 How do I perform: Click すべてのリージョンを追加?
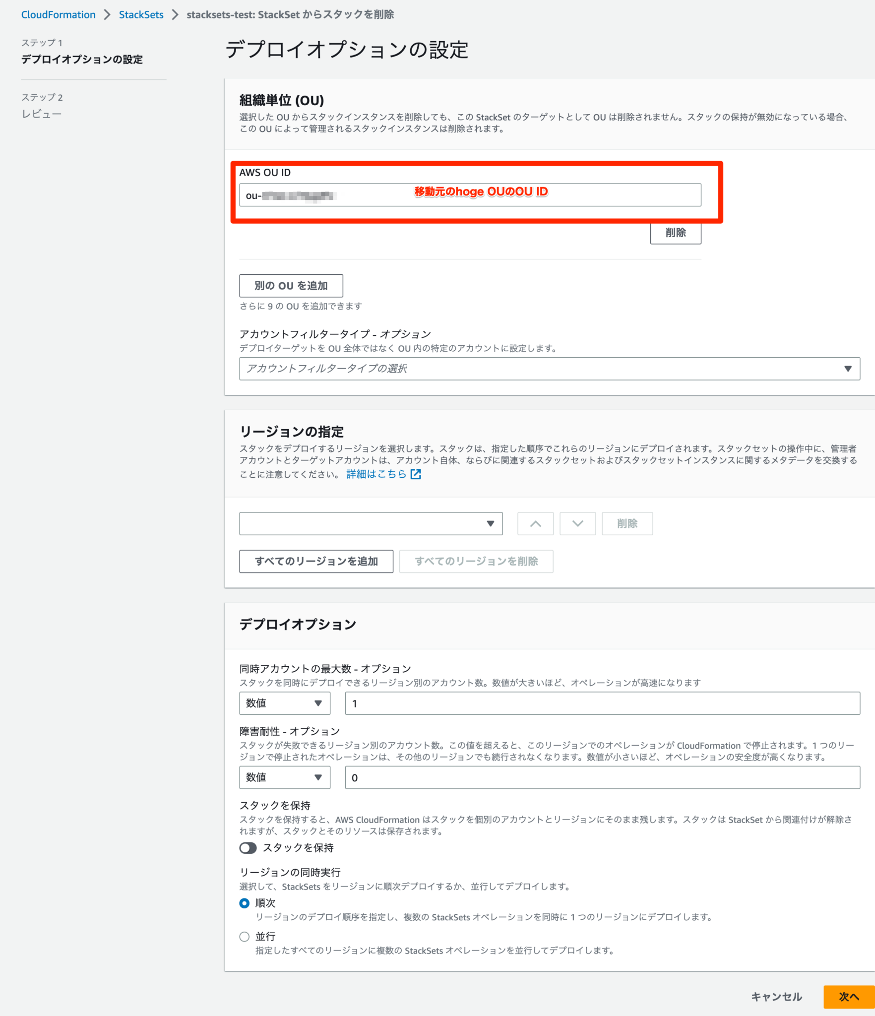(316, 561)
